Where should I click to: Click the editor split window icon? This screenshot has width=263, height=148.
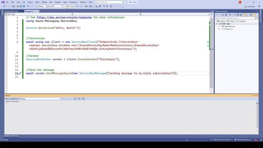click(x=211, y=14)
